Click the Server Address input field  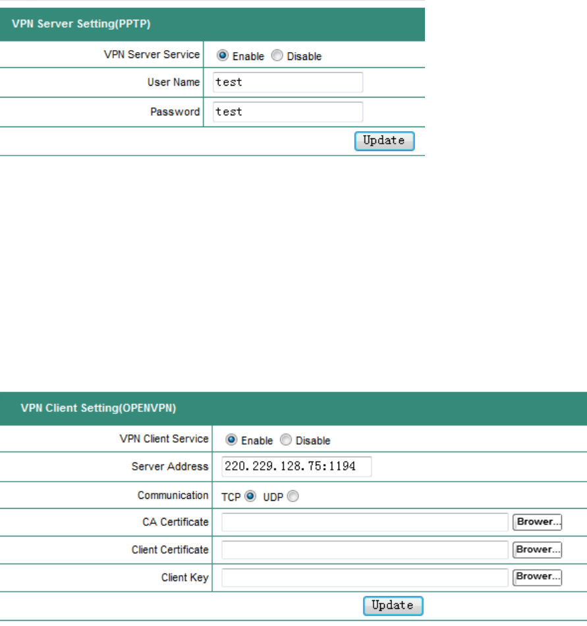coord(296,467)
